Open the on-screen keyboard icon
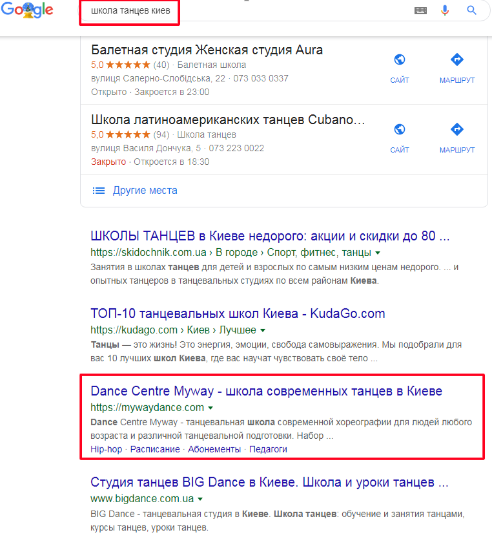The height and width of the screenshot is (539, 492). tap(420, 10)
